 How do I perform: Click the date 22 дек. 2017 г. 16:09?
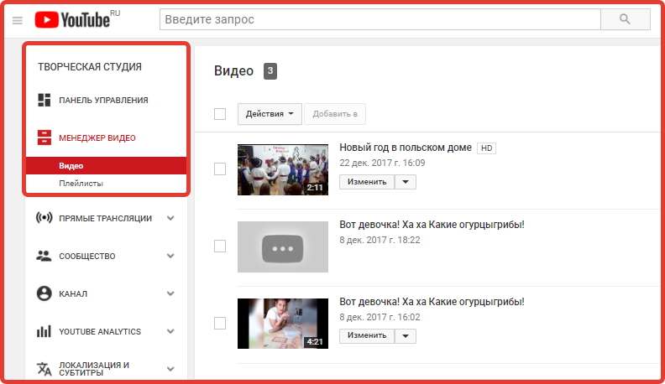coord(382,163)
